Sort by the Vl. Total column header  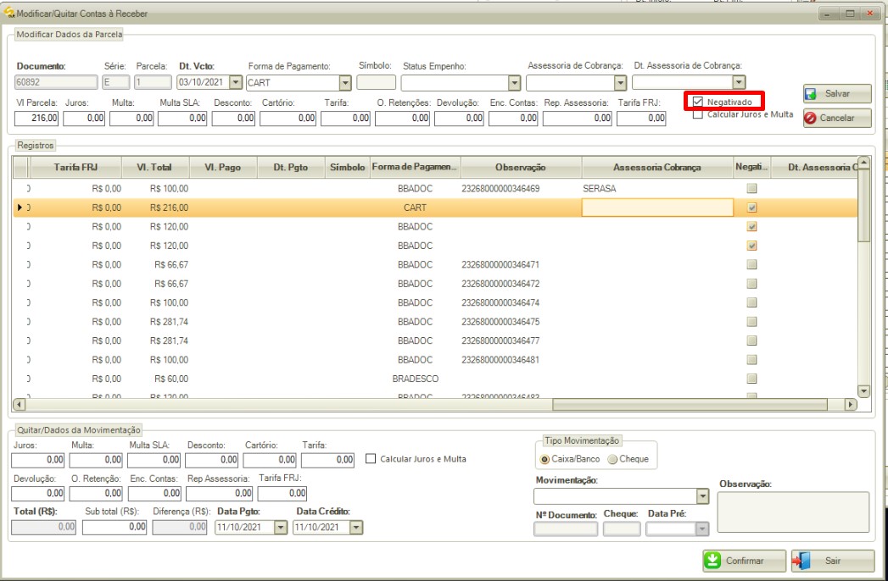pos(154,167)
